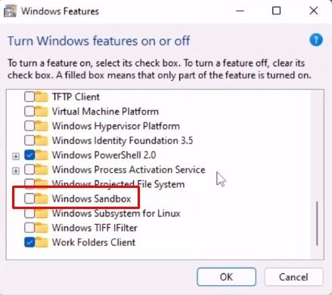Click the Cancel button
The image size is (332, 295).
293,277
